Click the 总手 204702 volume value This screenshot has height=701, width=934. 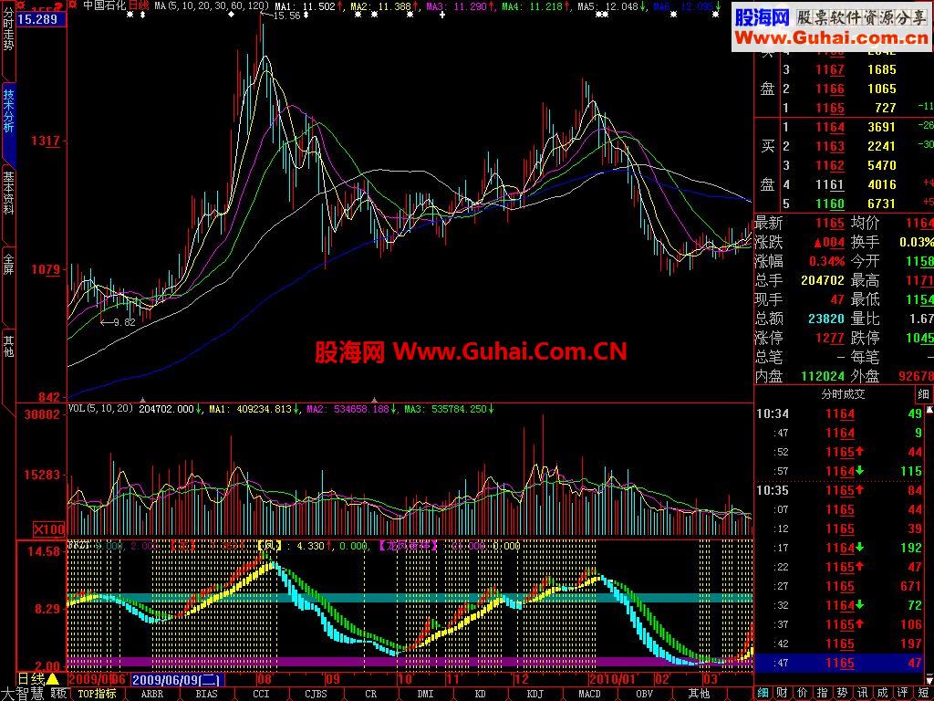[823, 280]
